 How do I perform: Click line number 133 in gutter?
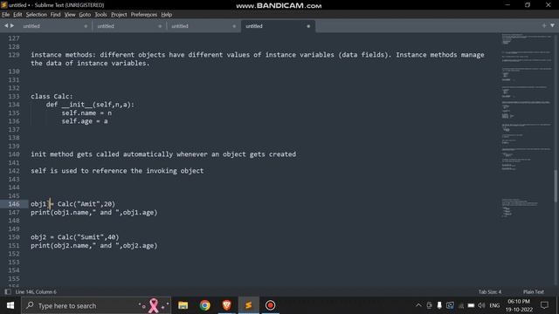(14, 96)
